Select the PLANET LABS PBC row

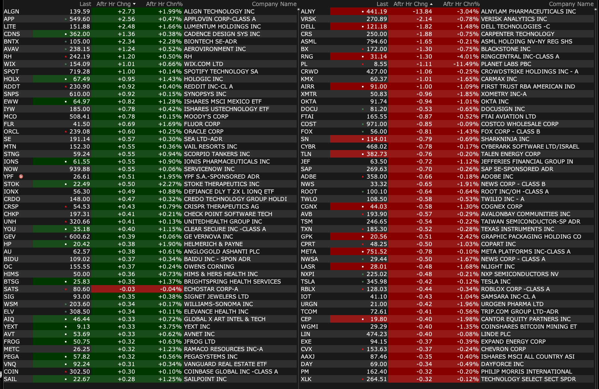pyautogui.click(x=506, y=64)
